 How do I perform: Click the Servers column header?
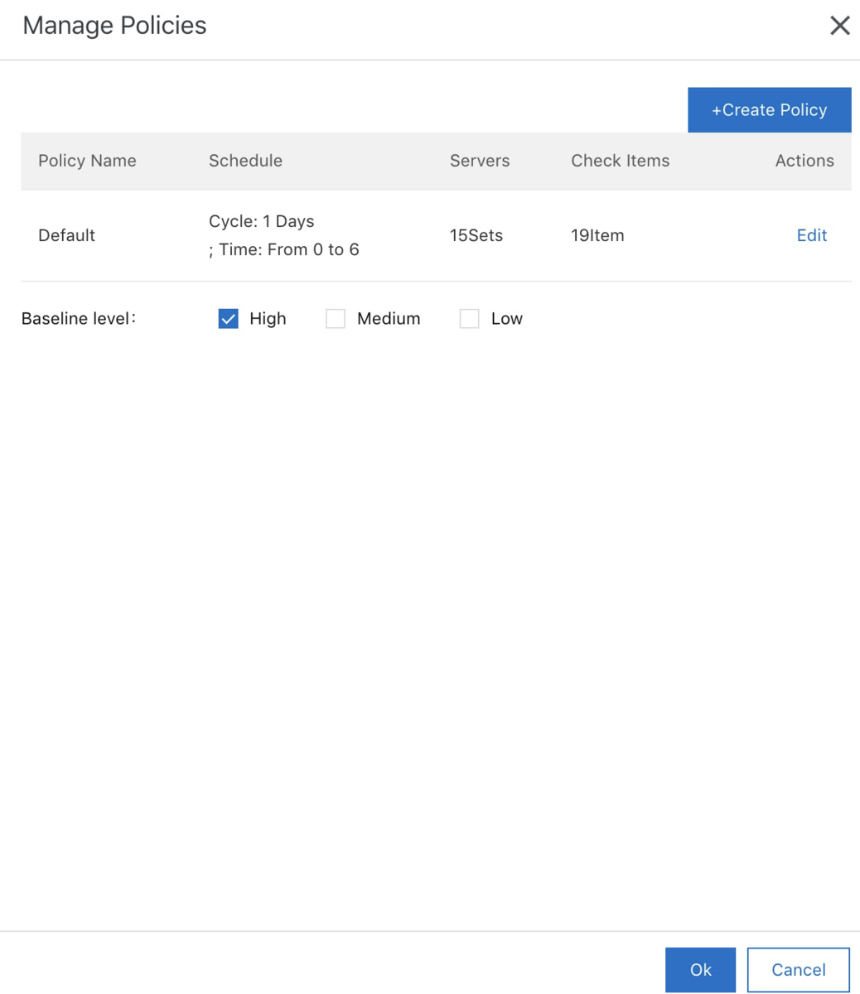(479, 161)
